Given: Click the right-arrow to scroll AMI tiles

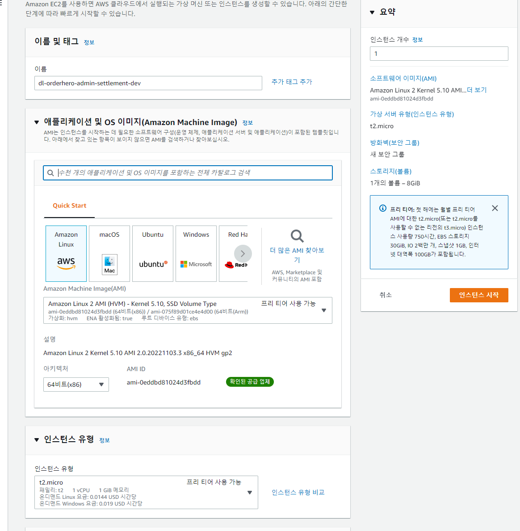Looking at the screenshot, I should [x=243, y=254].
